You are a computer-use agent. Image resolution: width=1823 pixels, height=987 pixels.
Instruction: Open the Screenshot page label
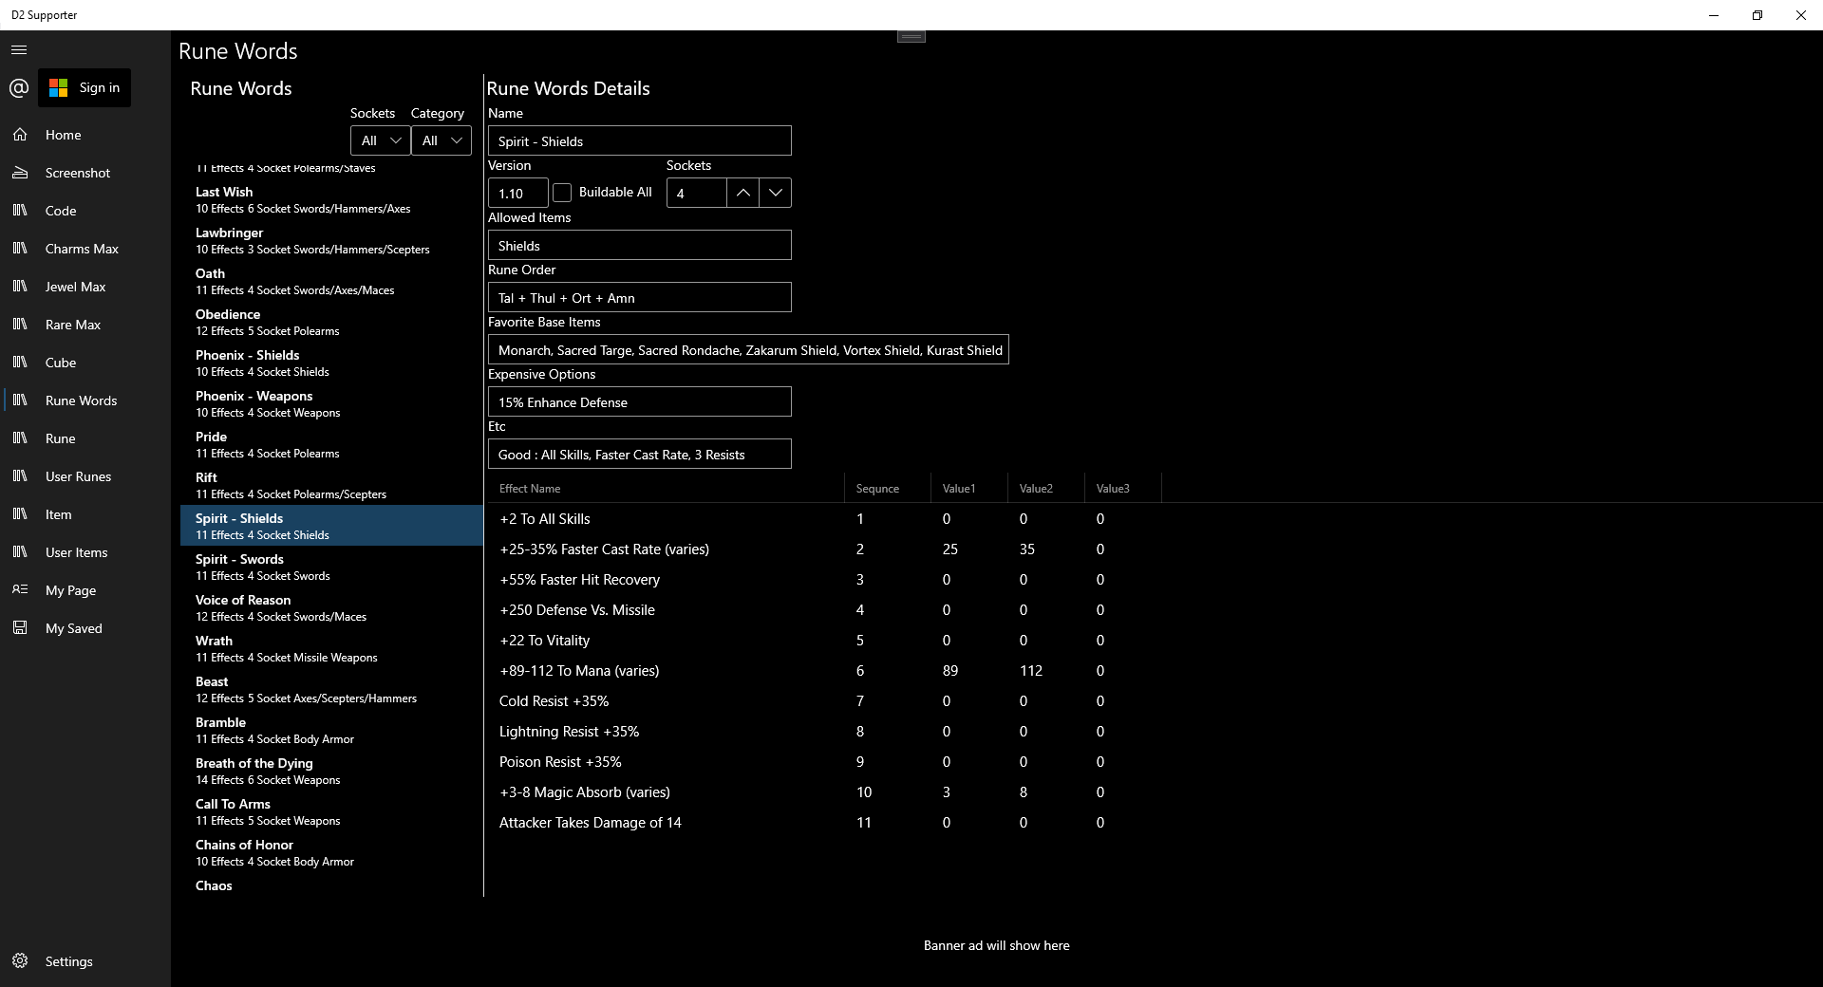coord(78,173)
